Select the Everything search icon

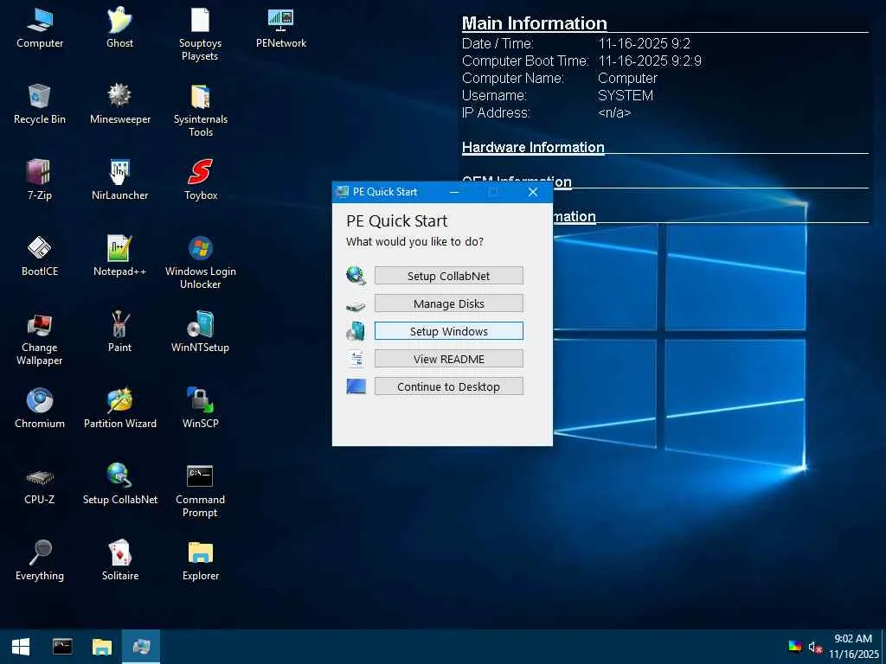40,560
